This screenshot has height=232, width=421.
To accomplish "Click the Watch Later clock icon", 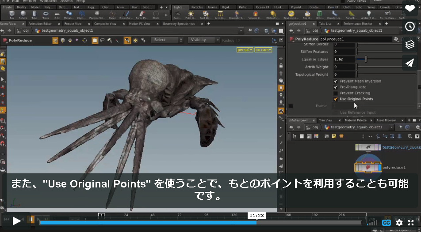I will [x=410, y=26].
